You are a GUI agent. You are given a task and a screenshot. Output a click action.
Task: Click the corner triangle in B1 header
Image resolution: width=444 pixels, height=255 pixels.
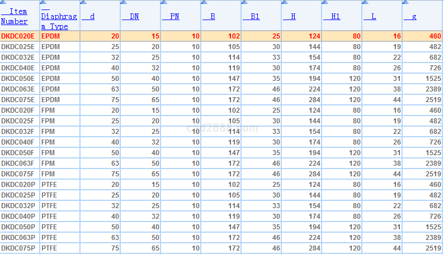pyautogui.click(x=244, y=3)
